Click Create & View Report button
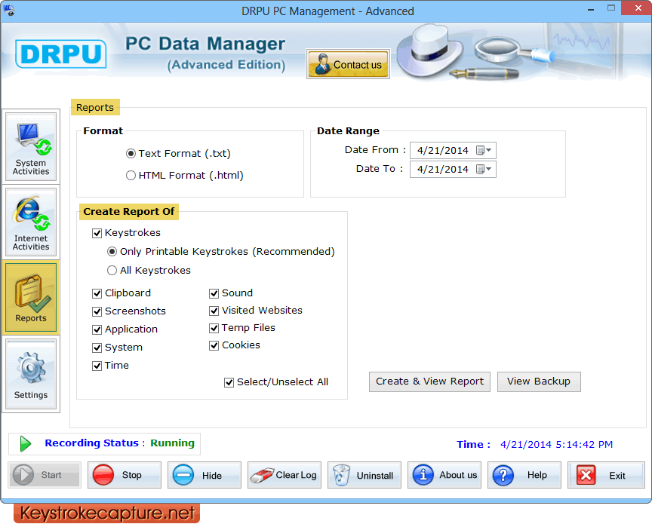The width and height of the screenshot is (652, 524). [429, 382]
